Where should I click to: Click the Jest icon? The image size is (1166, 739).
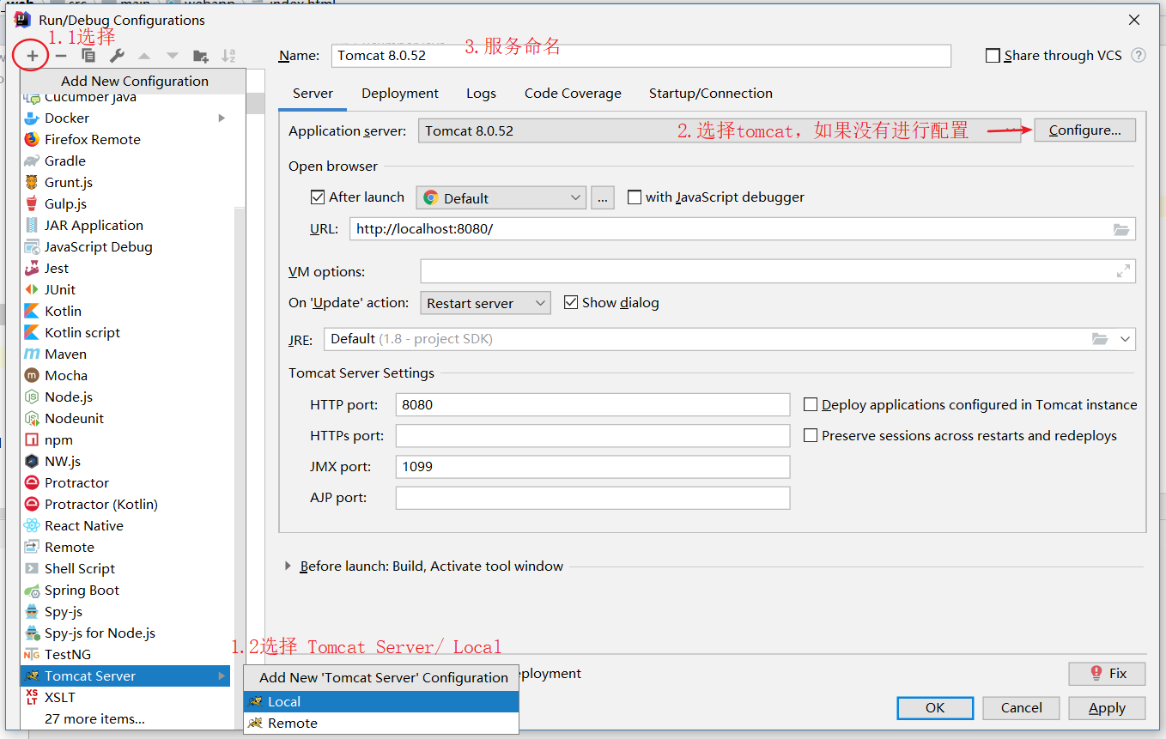(32, 268)
